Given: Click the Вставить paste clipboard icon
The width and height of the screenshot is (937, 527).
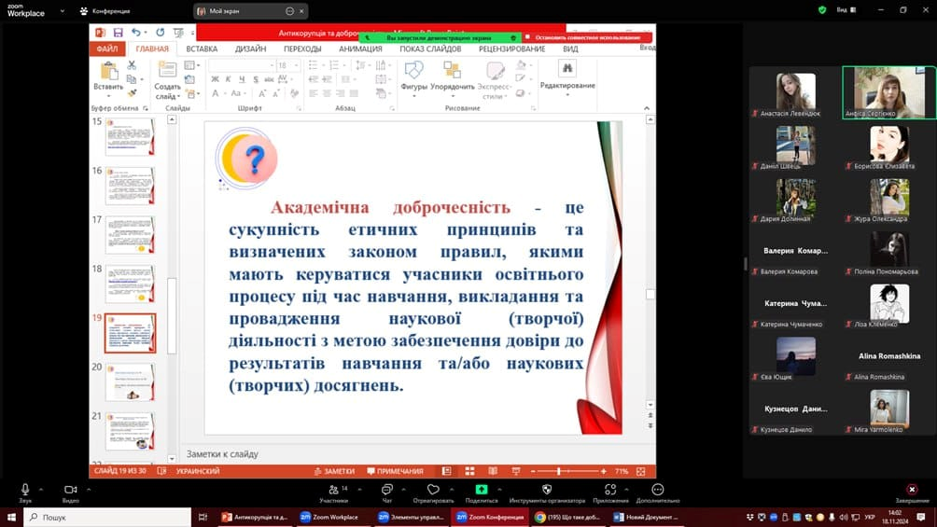Looking at the screenshot, I should pyautogui.click(x=108, y=71).
